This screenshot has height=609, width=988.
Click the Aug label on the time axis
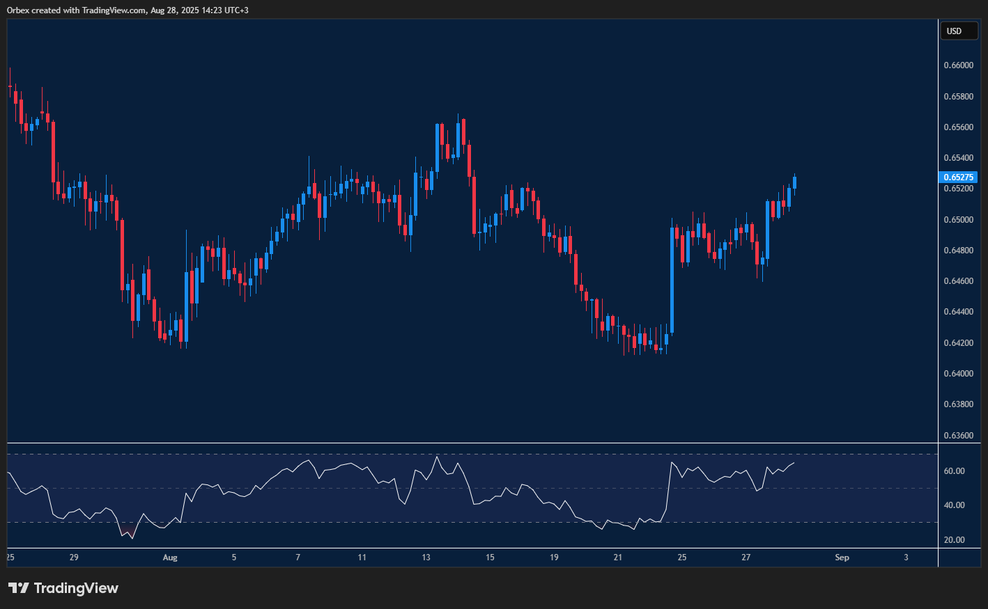pyautogui.click(x=170, y=557)
